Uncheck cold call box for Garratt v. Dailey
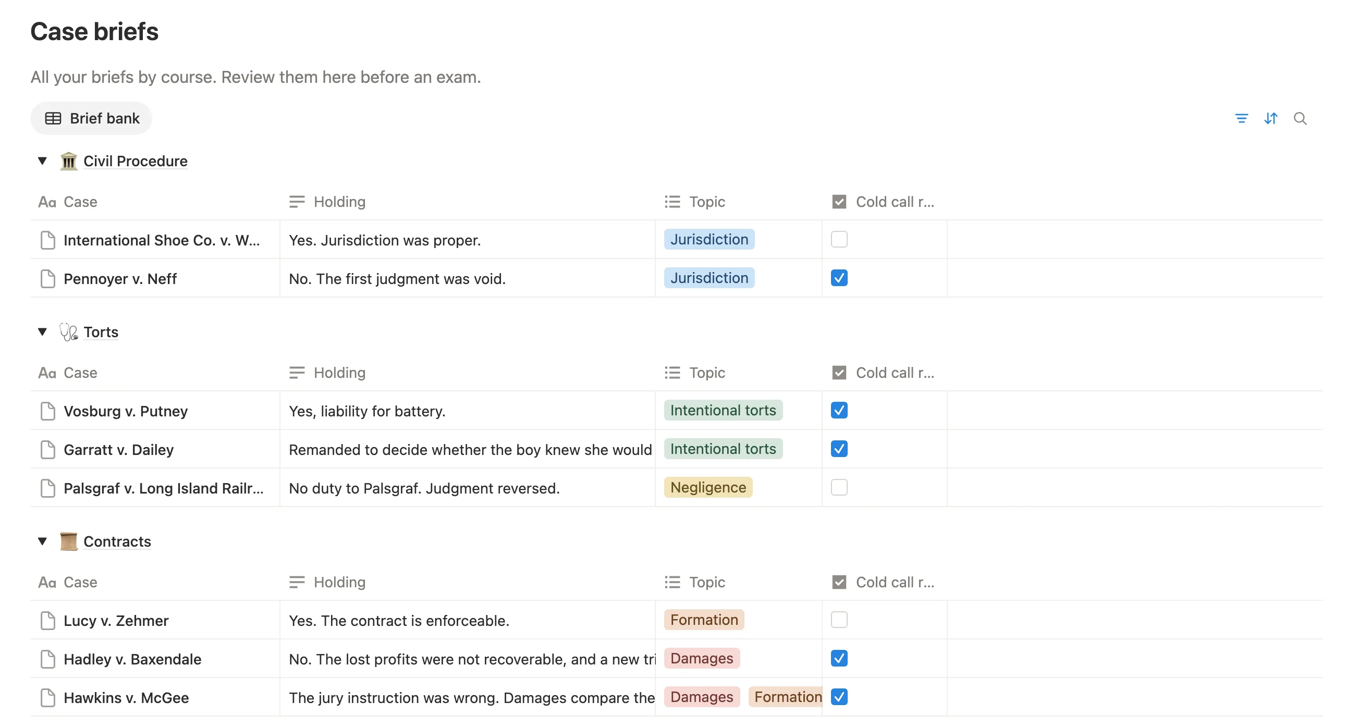1345x727 pixels. (x=838, y=449)
